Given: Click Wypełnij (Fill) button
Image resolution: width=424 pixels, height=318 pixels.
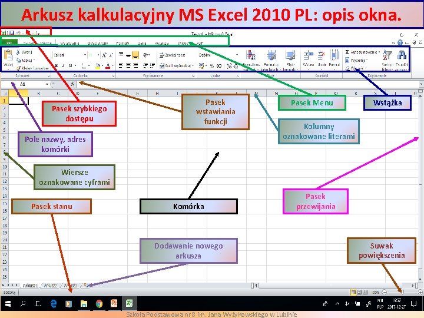Looking at the screenshot, I should click(x=356, y=60).
